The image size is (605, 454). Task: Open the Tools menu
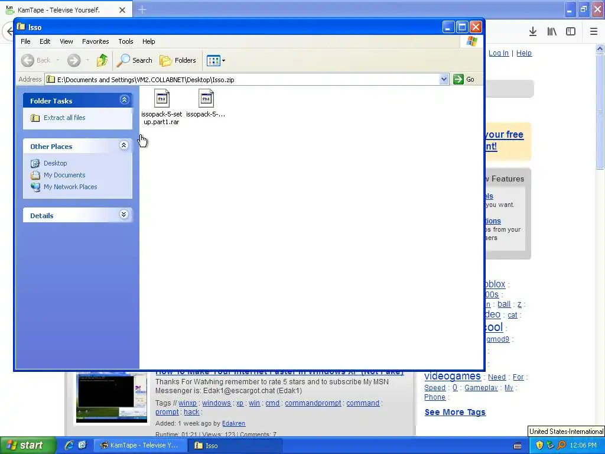pyautogui.click(x=125, y=41)
